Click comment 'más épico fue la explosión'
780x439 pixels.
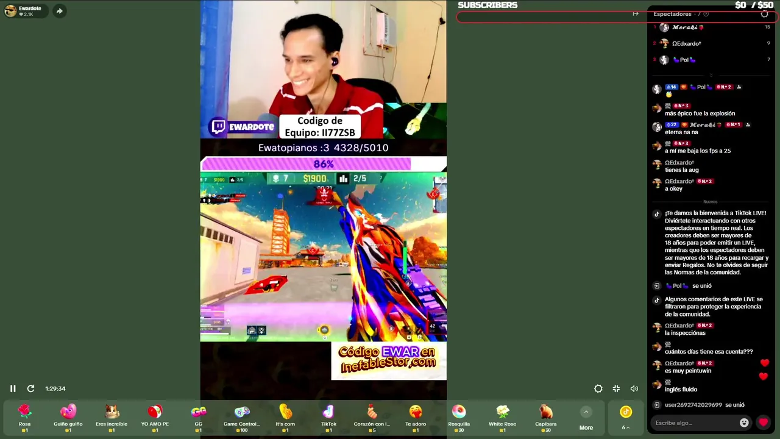click(700, 113)
